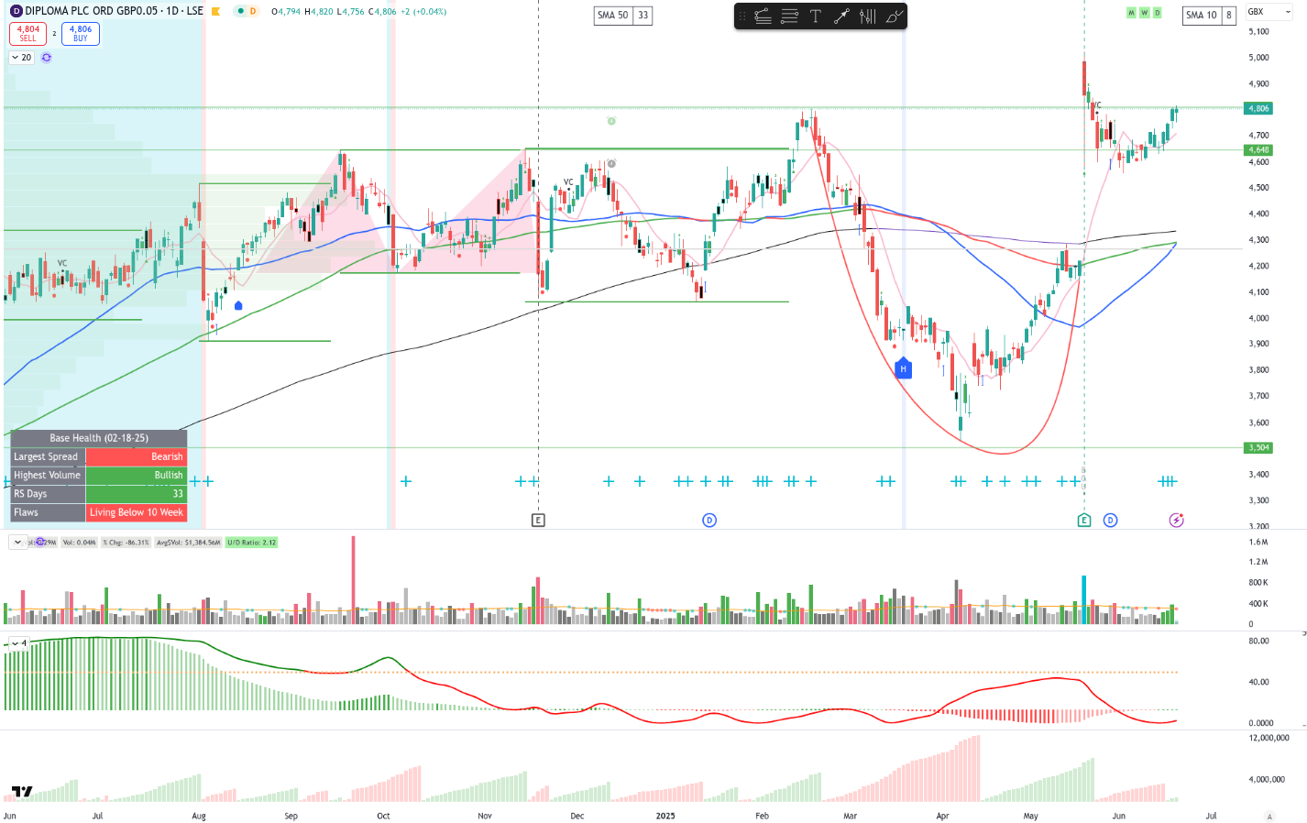Viewport: 1307px width, 823px height.
Task: Click the purple refresh icon beside 20
Action: point(47,58)
